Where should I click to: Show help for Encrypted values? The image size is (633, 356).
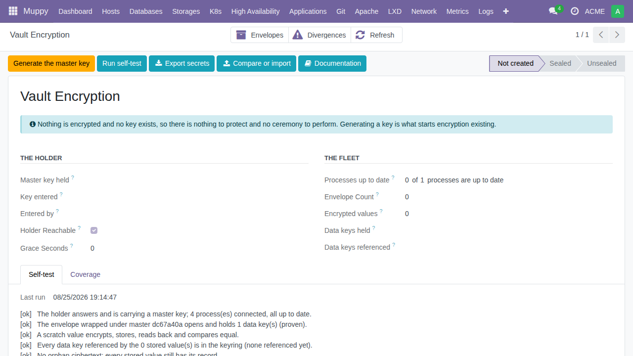coord(381,211)
